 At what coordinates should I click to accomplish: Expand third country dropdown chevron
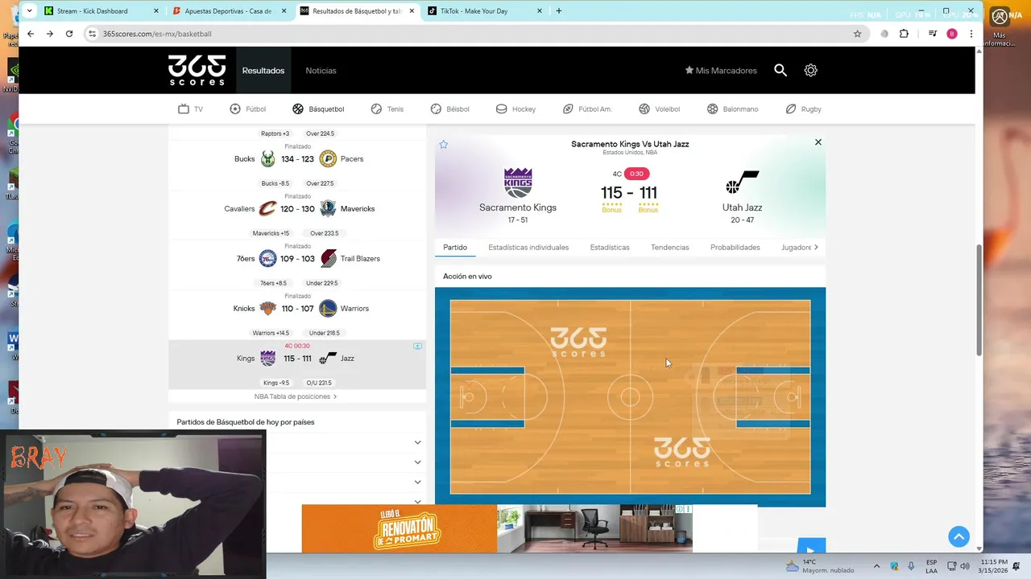(417, 482)
